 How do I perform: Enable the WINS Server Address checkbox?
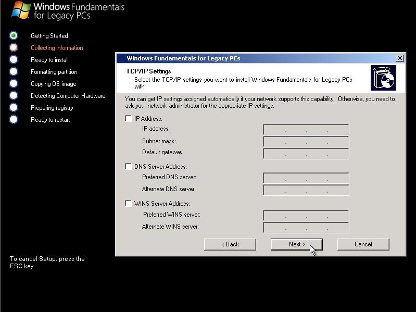coord(128,203)
